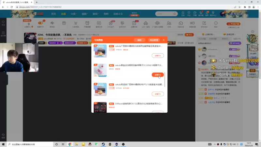Screen dimensions: 261x147
Task: Click the 分享 share link
Action: pyautogui.click(x=180, y=43)
